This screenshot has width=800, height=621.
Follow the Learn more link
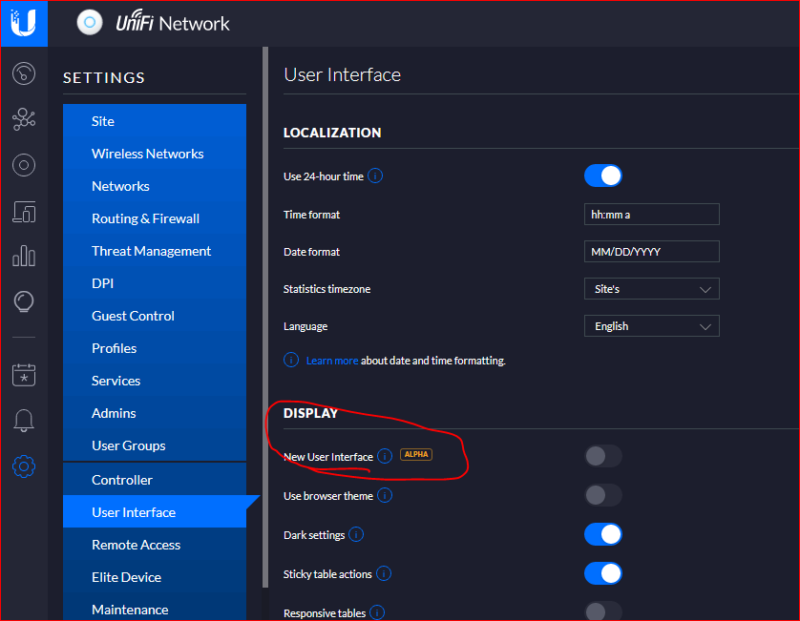(x=332, y=361)
